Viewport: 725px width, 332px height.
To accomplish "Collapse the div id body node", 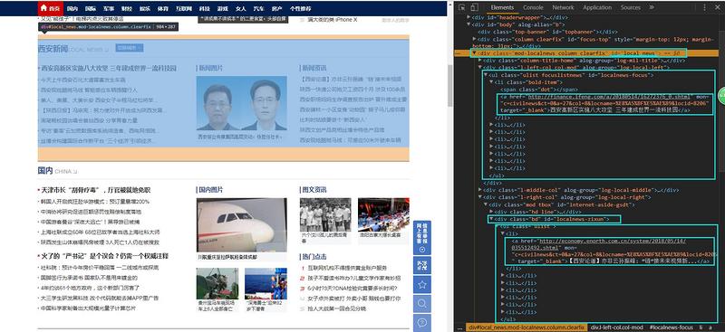I will coord(469,24).
